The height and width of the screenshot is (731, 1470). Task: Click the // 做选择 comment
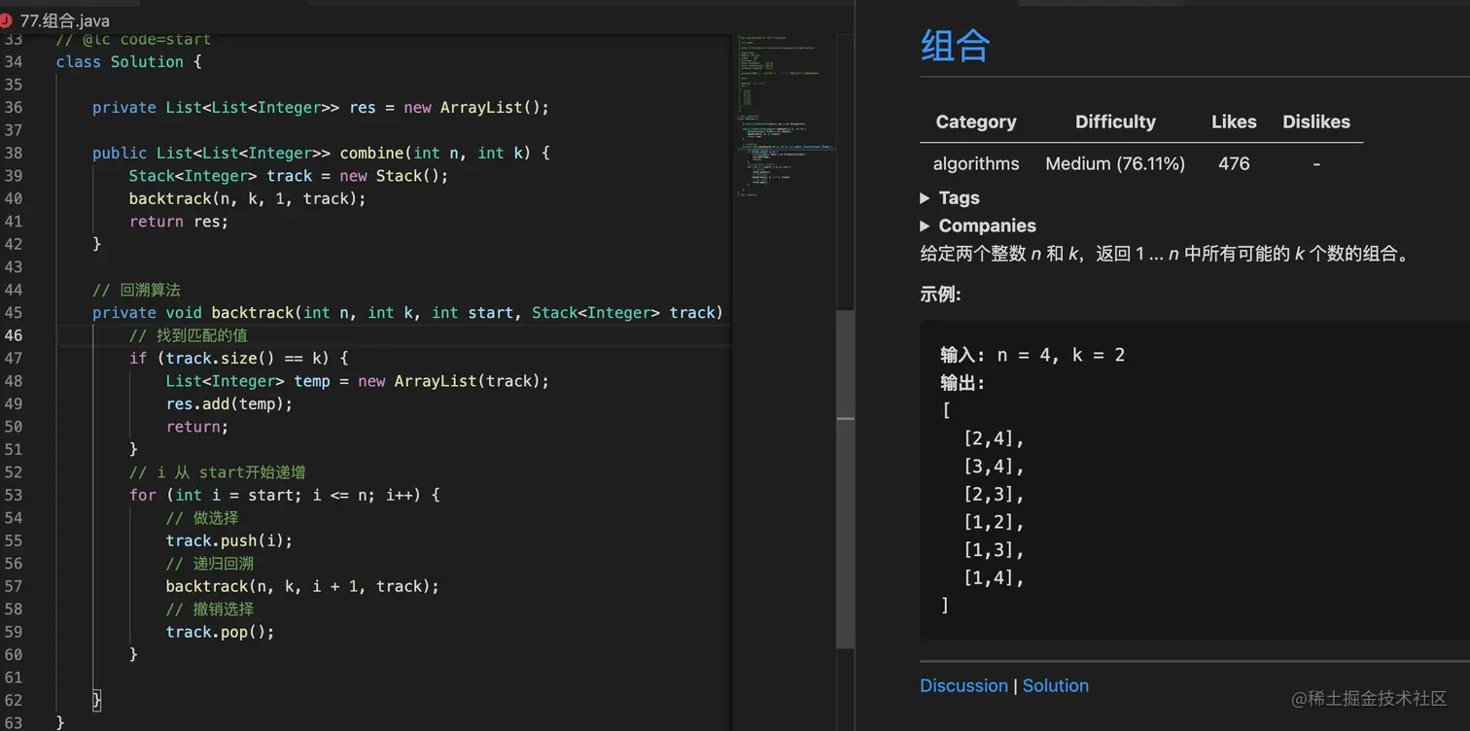coord(202,518)
